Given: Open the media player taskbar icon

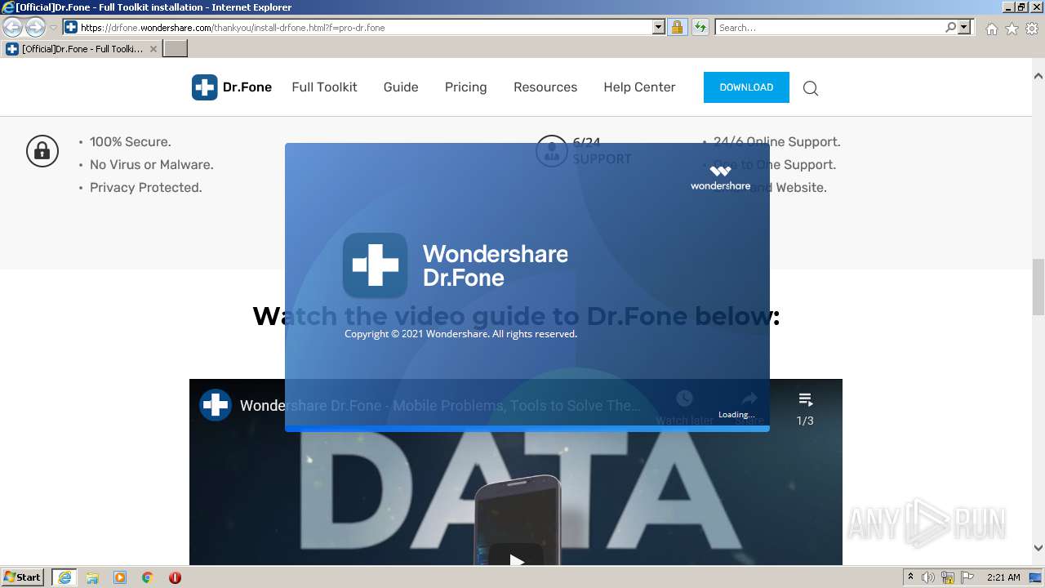Looking at the screenshot, I should pos(120,577).
